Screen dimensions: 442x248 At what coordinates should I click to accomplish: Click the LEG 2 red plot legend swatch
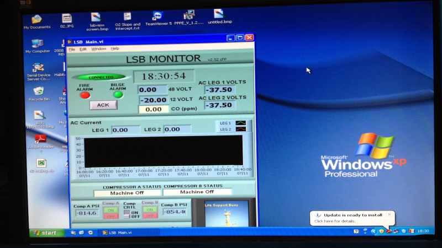tap(241, 129)
